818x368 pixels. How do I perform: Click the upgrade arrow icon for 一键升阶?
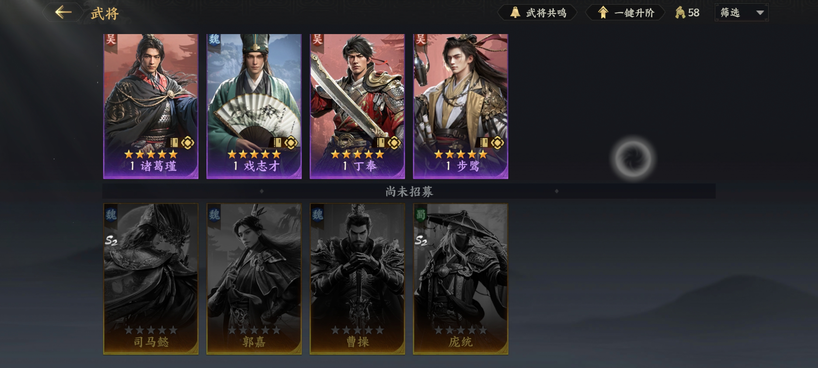pyautogui.click(x=603, y=13)
